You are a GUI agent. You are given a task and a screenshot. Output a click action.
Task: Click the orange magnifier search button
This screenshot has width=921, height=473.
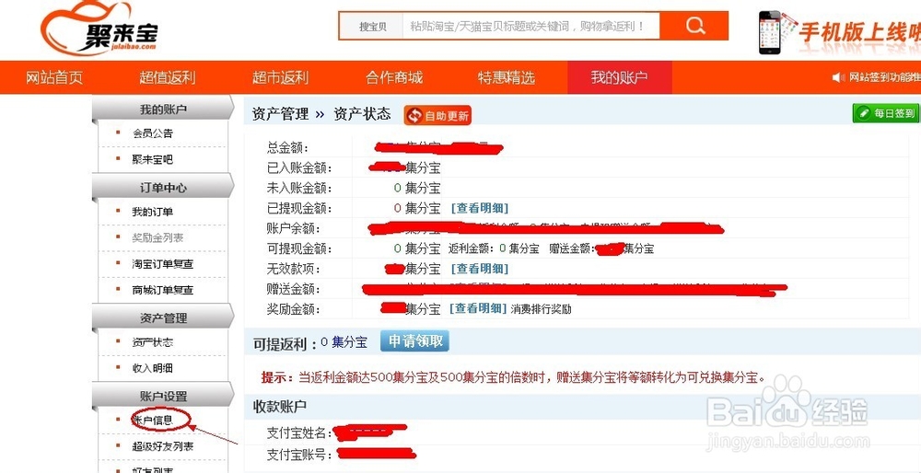point(694,26)
